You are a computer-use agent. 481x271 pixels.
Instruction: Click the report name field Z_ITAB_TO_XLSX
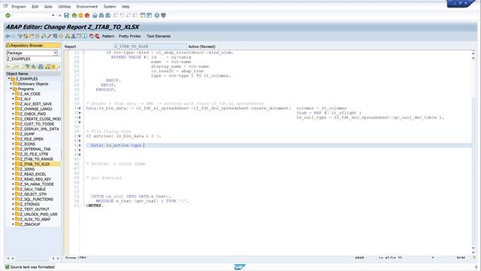point(150,47)
